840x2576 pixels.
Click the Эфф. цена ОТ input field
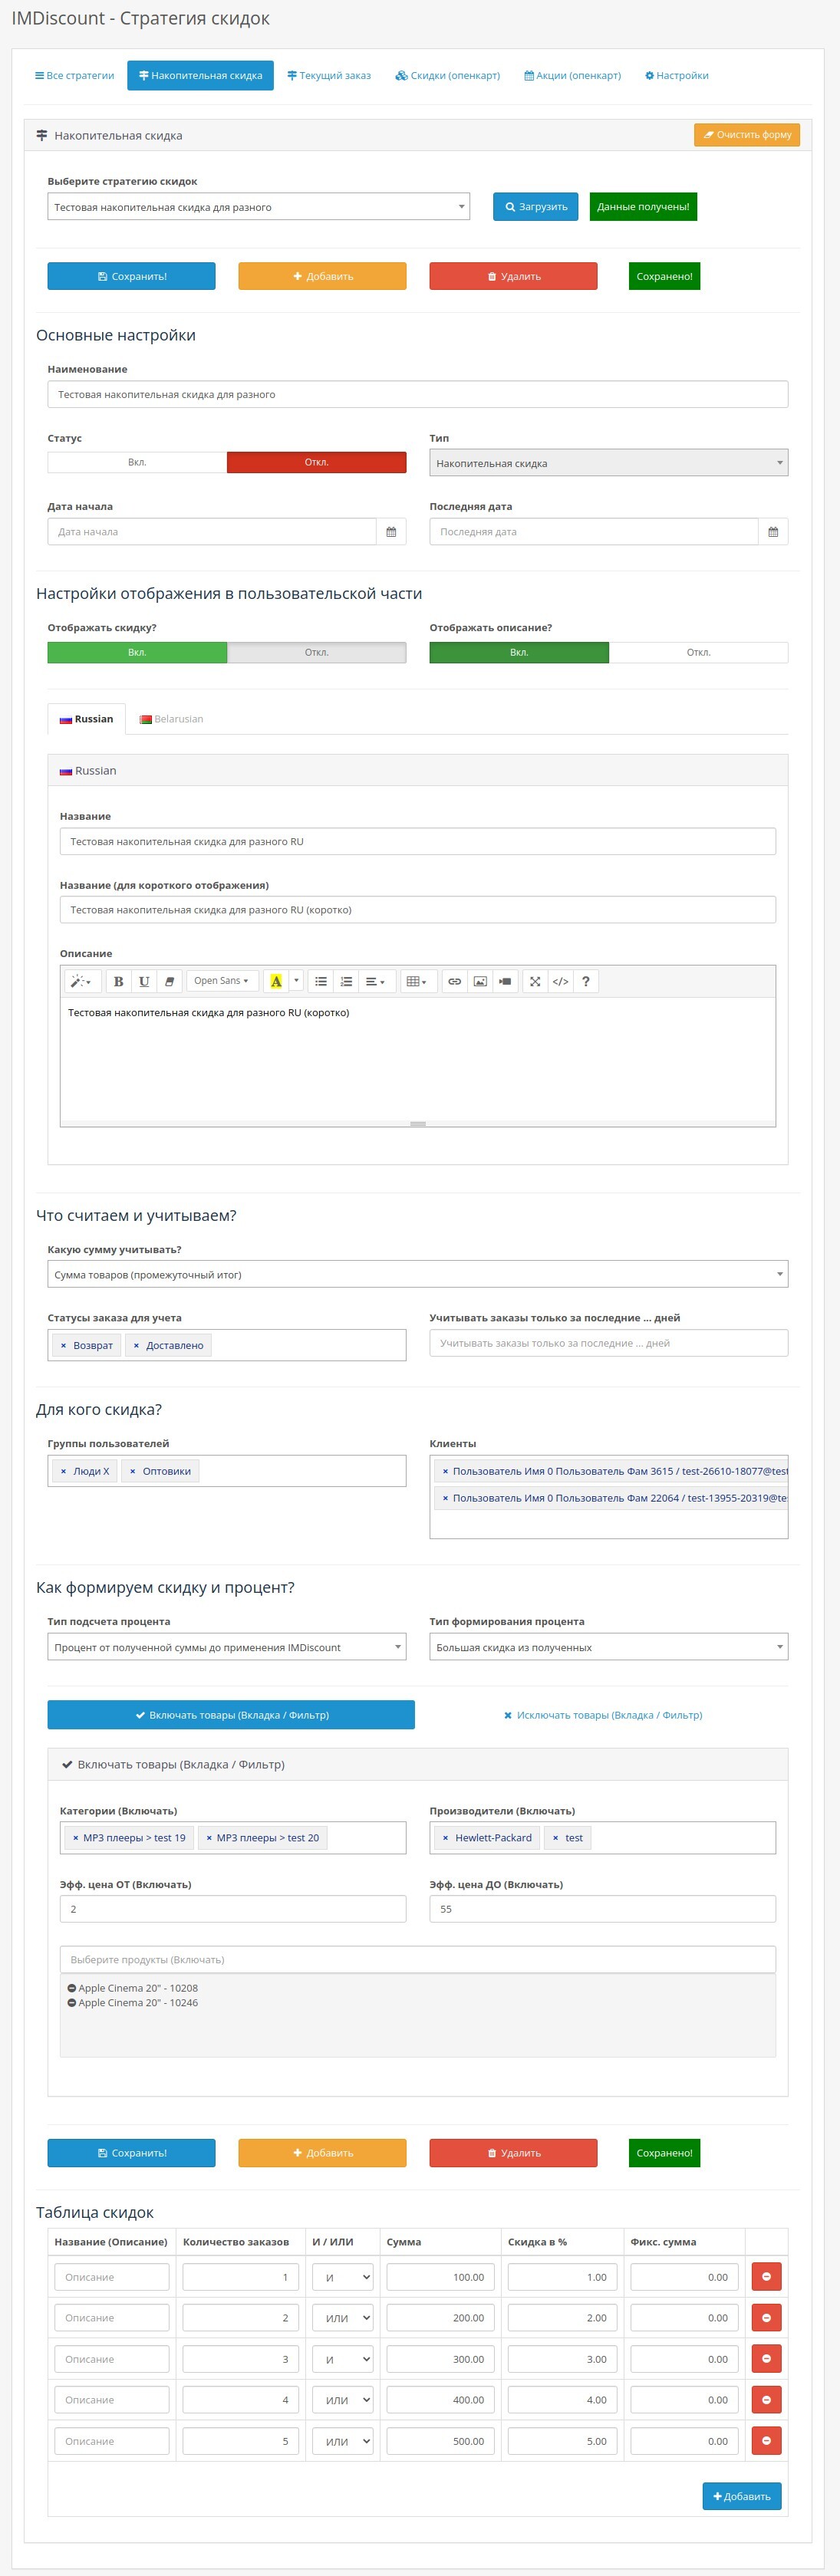[233, 1909]
